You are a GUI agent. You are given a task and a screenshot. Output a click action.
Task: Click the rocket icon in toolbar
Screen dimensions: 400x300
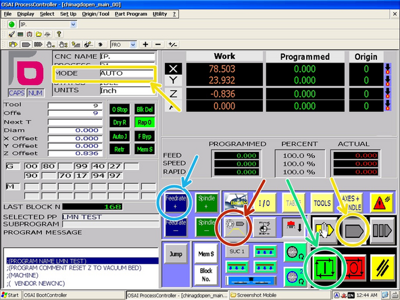click(x=11, y=34)
